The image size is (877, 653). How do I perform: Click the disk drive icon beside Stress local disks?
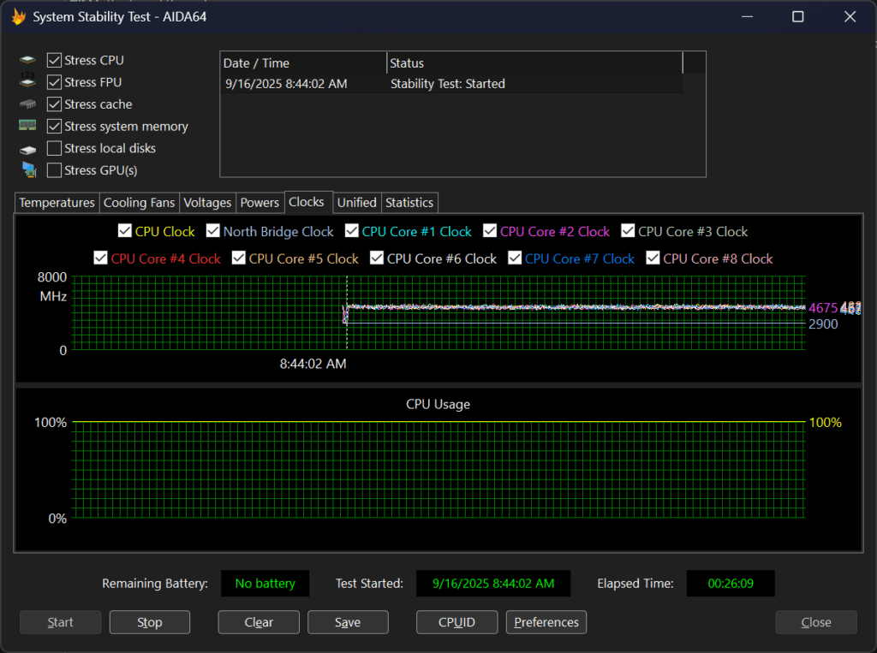click(x=27, y=149)
